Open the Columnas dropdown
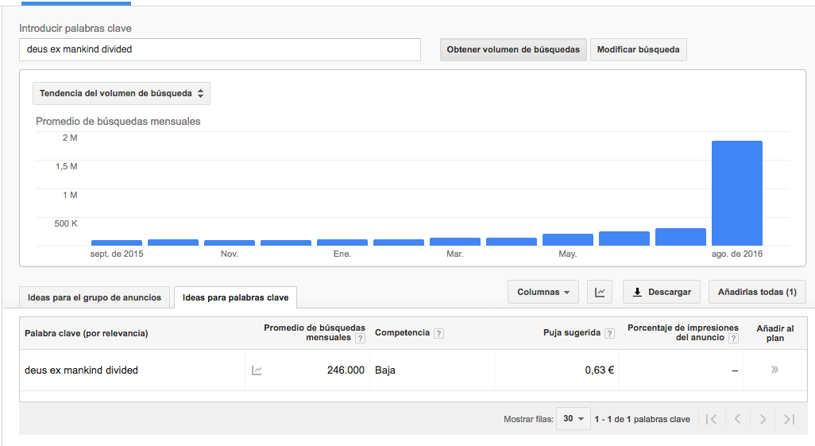 (x=543, y=292)
